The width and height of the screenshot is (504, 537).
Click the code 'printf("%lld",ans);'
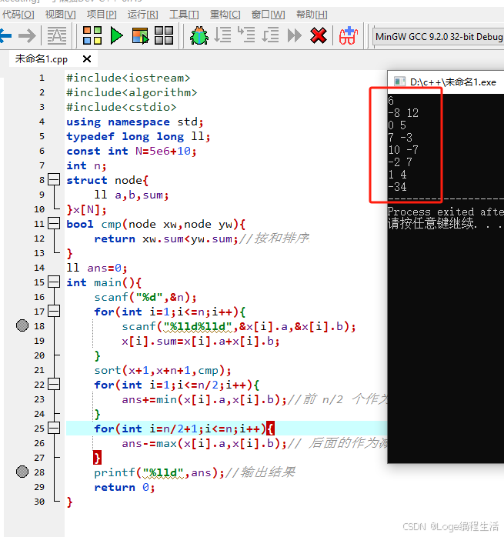point(159,472)
